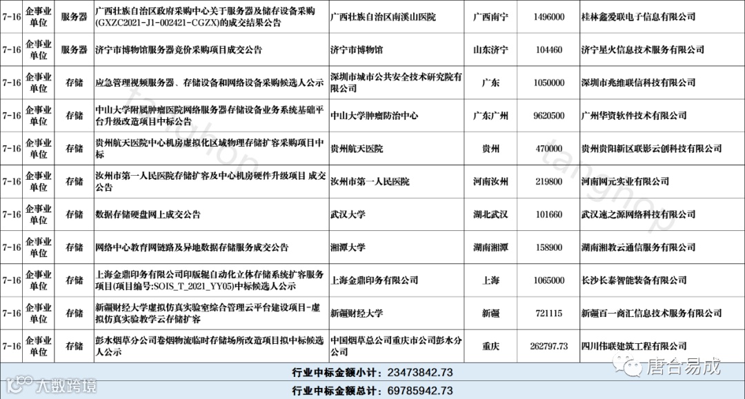Select amount cell 262797.73

[549, 347]
